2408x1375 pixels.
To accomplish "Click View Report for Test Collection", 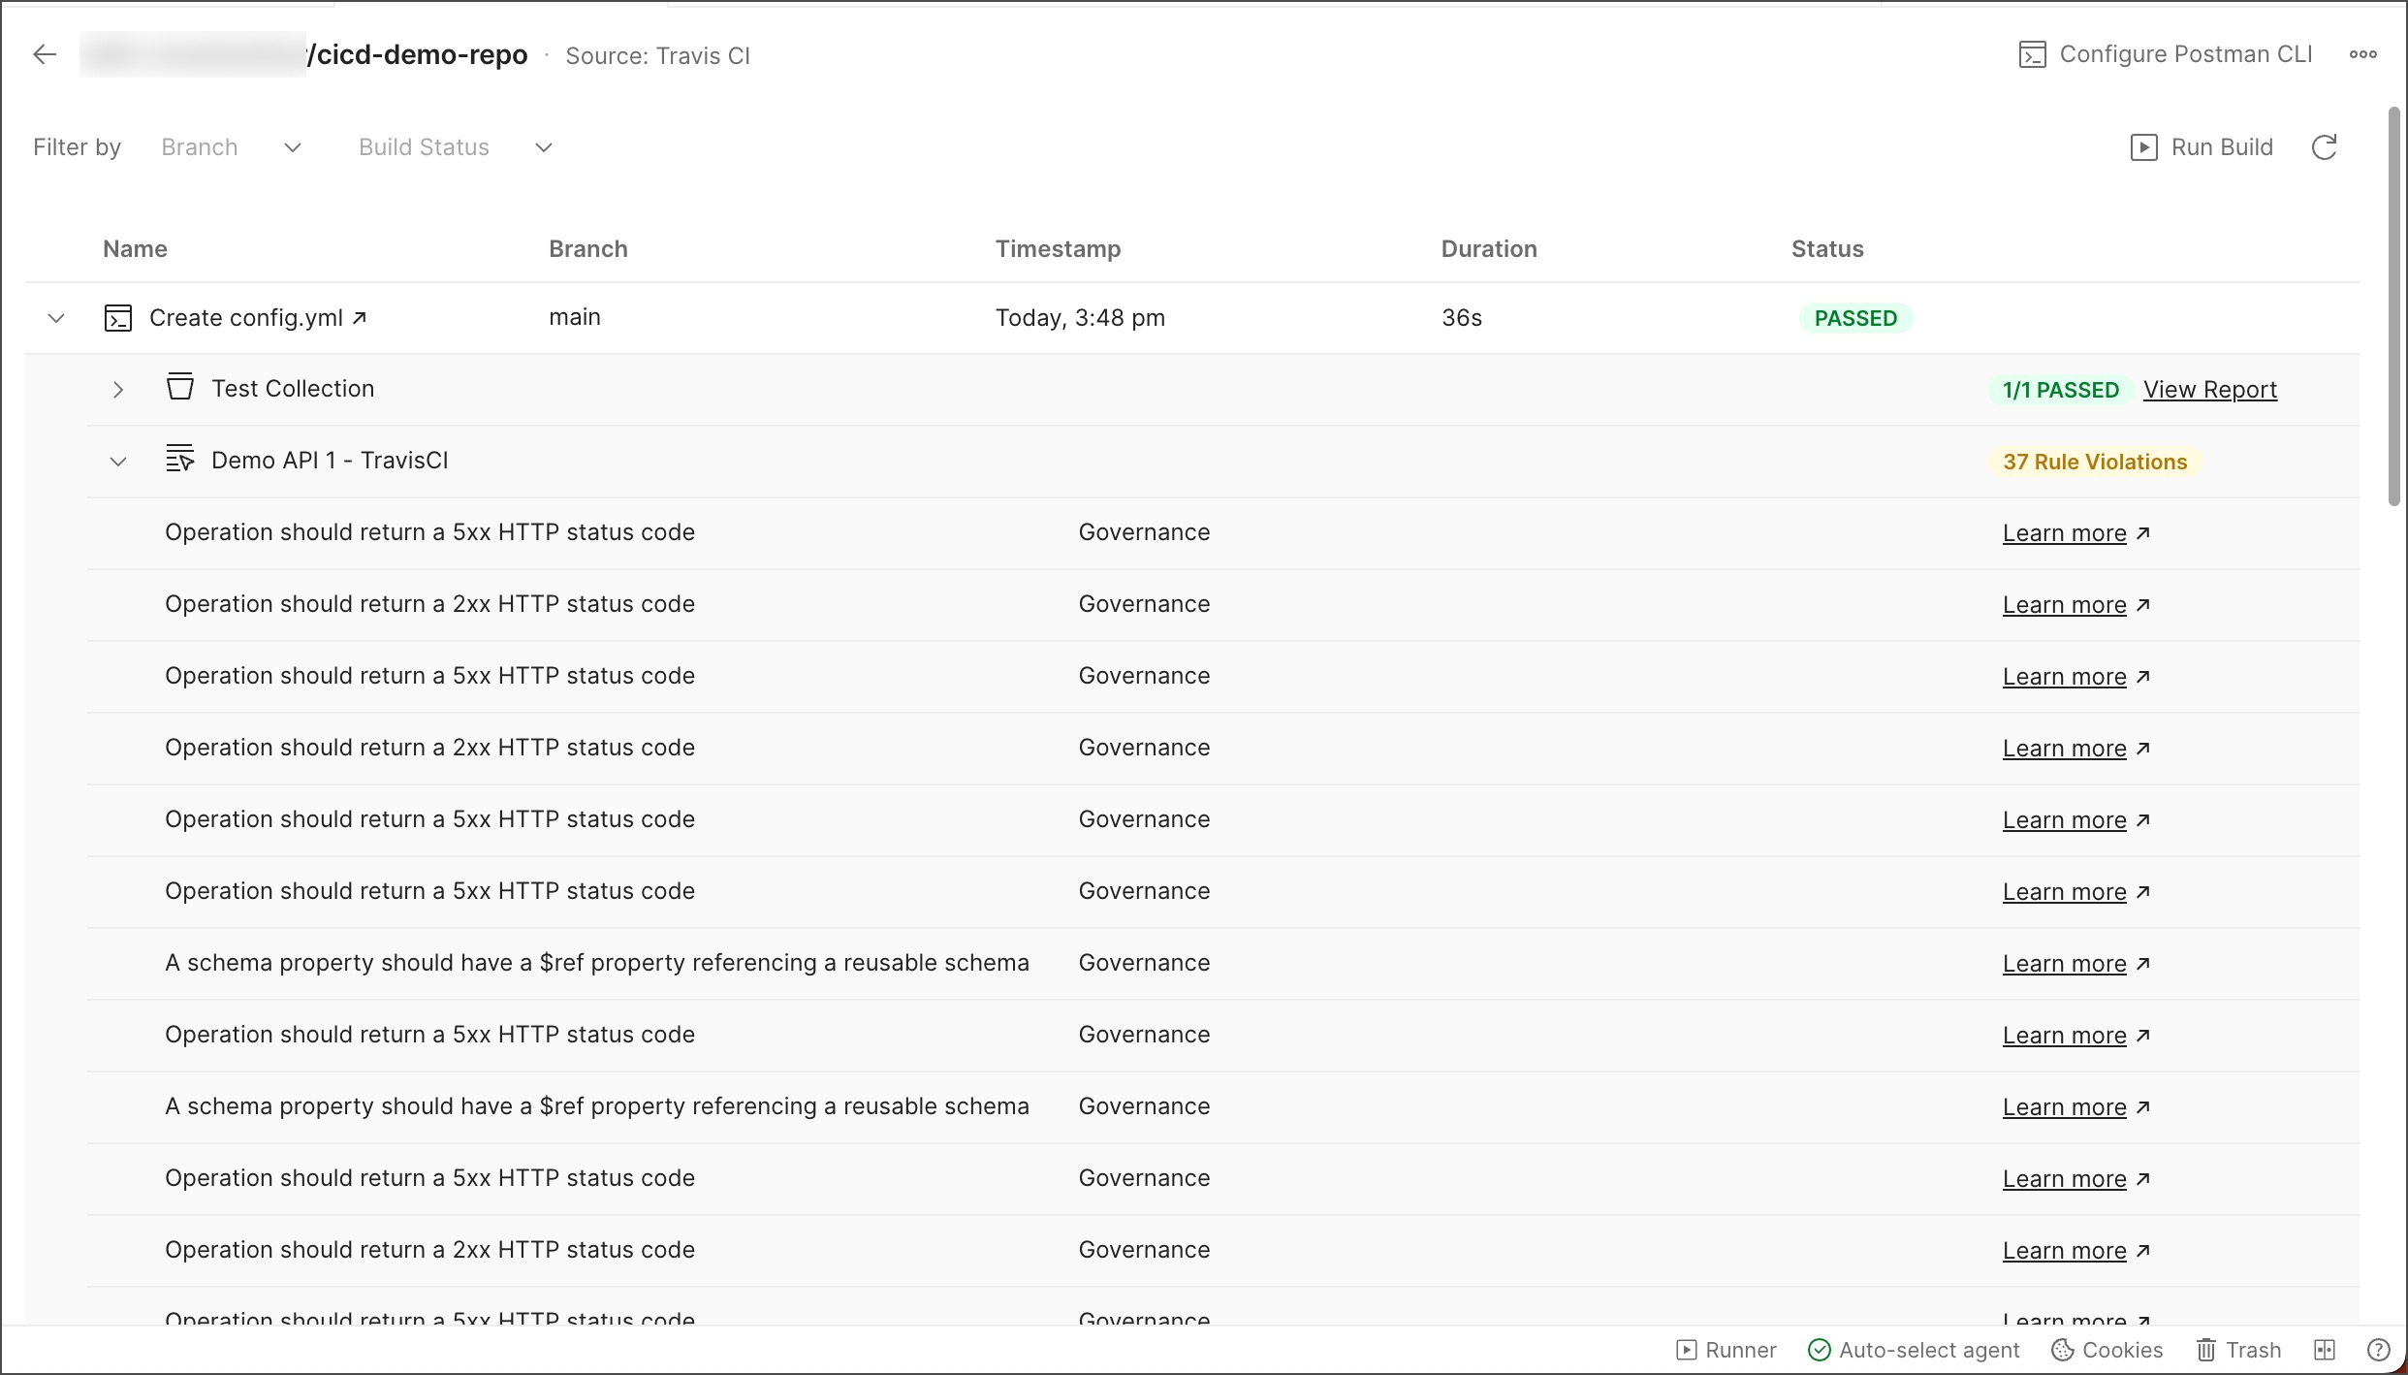I will pyautogui.click(x=2209, y=389).
